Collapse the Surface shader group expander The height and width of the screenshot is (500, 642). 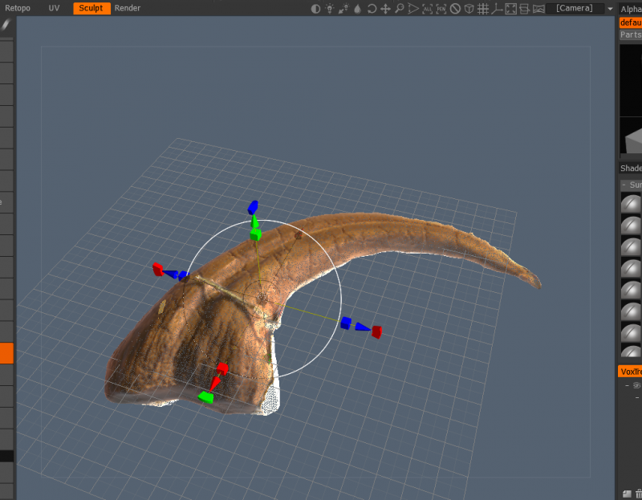click(x=624, y=185)
